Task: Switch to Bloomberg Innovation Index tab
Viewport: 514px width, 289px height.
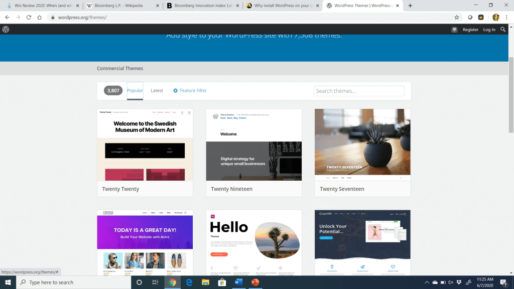Action: pyautogui.click(x=203, y=6)
